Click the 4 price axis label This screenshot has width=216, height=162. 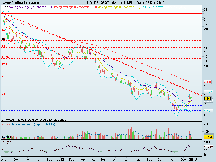tap(205, 115)
